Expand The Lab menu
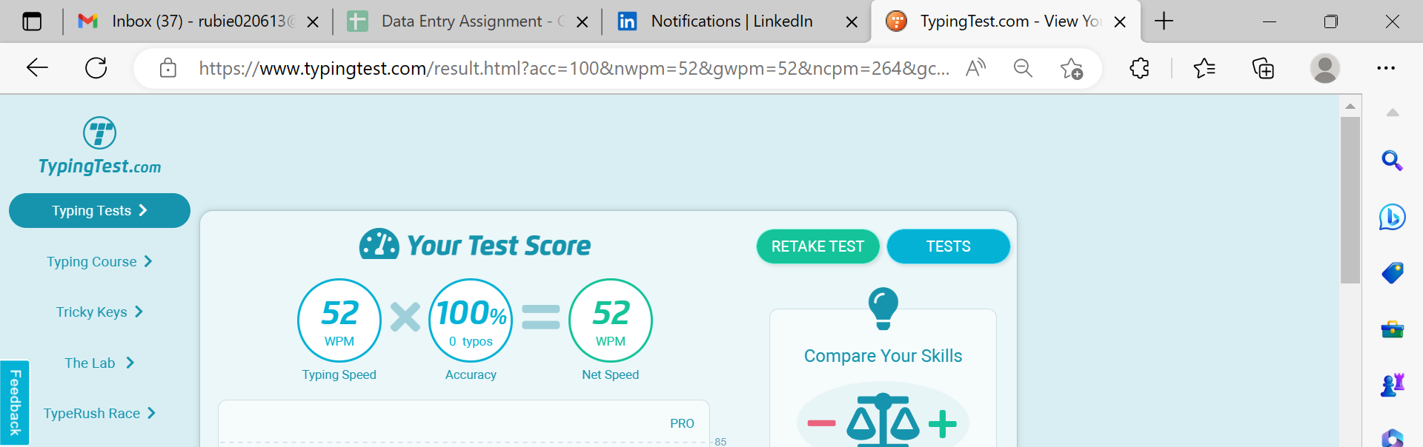The height and width of the screenshot is (447, 1423). pos(99,363)
